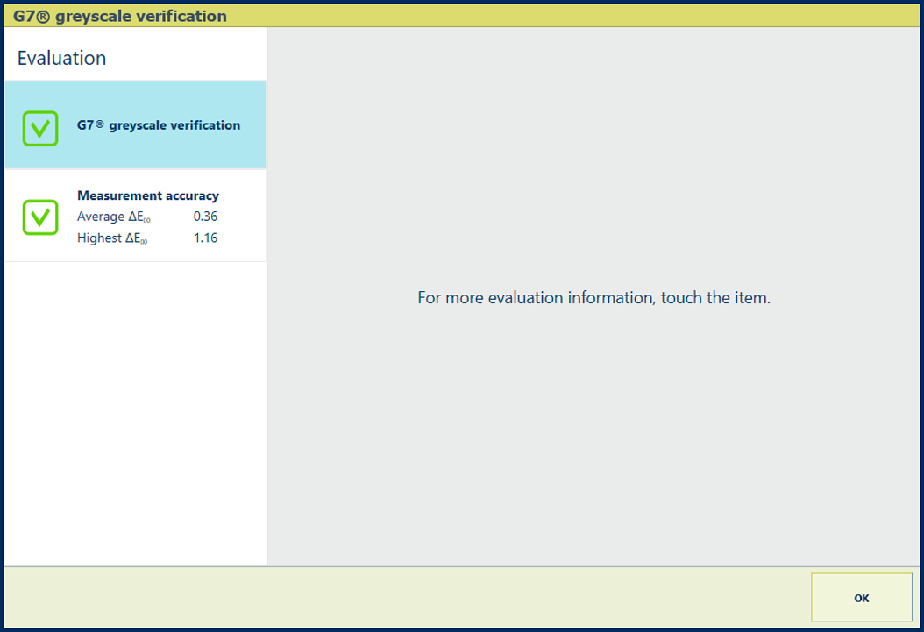Click the 'Measurement accuracy' bold title text
The image size is (924, 632).
point(148,195)
